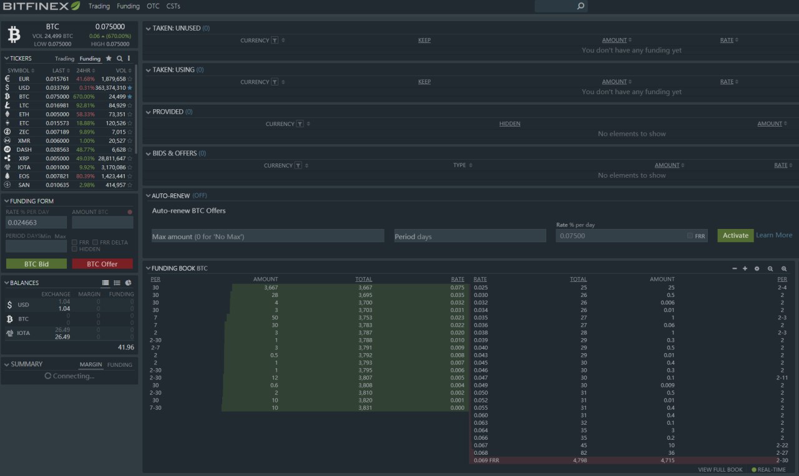Increase funding book precision with plus icon

745,269
